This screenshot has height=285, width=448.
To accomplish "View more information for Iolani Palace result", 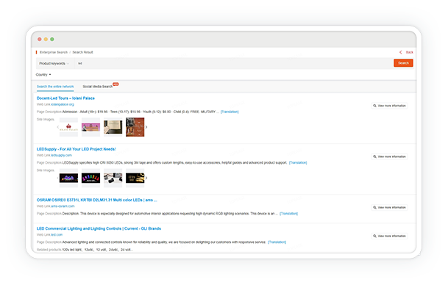I will pyautogui.click(x=389, y=106).
